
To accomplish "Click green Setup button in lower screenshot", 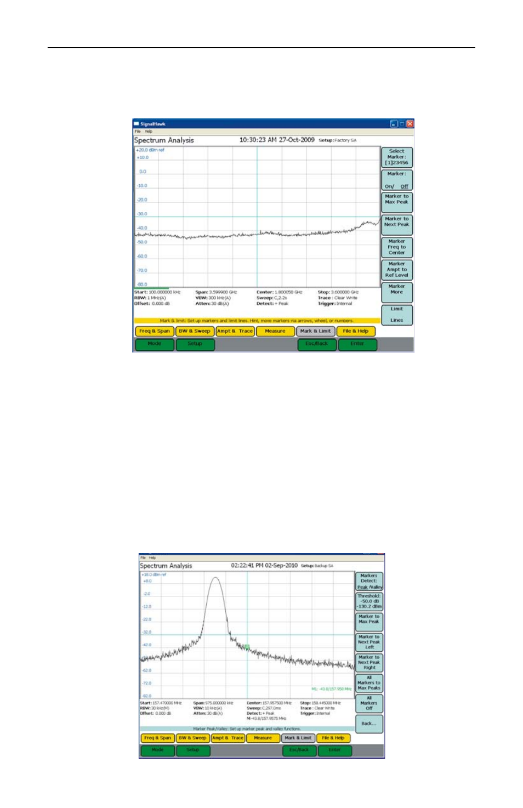I will pyautogui.click(x=193, y=750).
